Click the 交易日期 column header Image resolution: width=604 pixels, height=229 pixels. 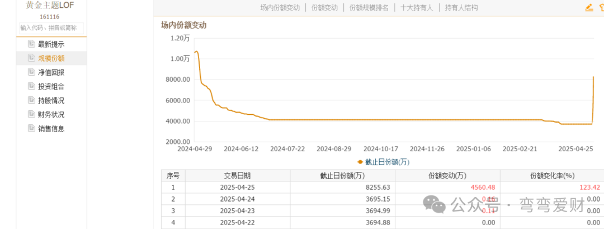click(238, 176)
